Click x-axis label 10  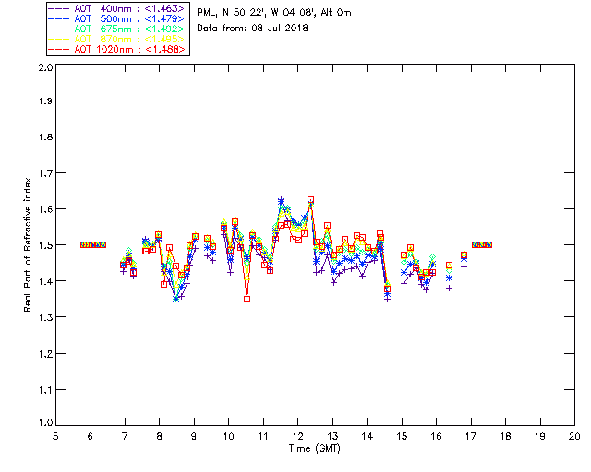pos(228,436)
